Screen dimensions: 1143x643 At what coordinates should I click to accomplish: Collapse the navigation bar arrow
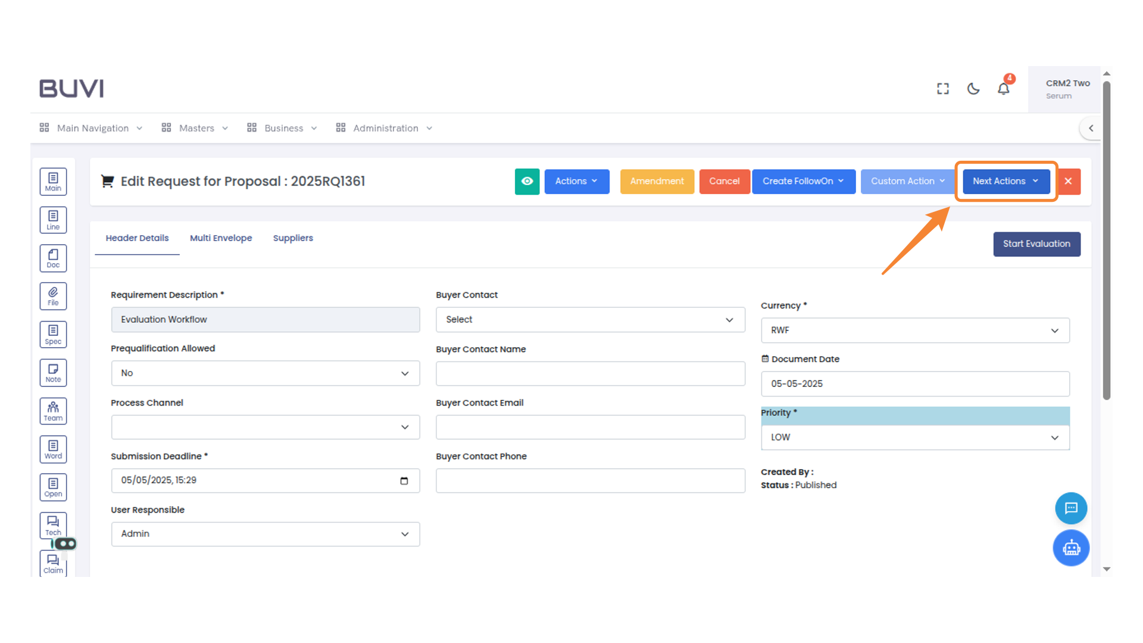[1091, 128]
